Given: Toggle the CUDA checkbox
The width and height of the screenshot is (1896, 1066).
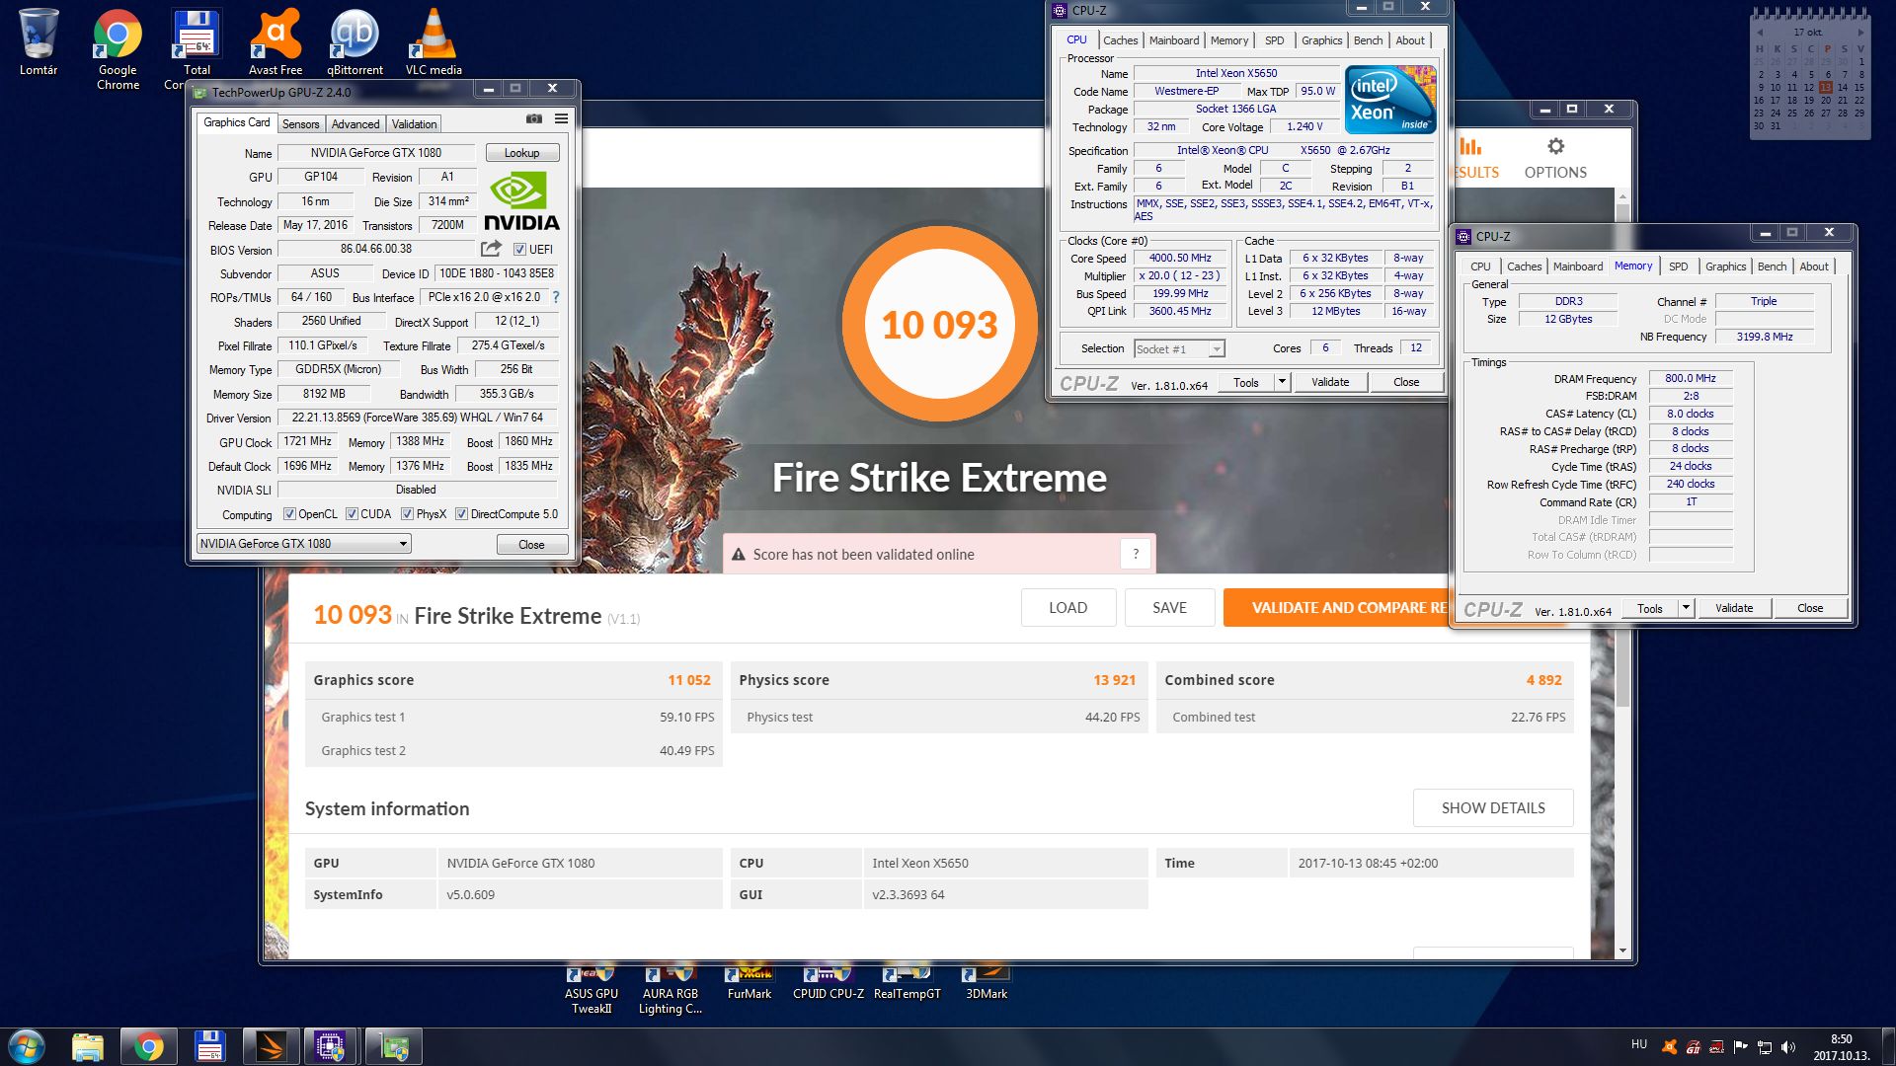Looking at the screenshot, I should (x=352, y=514).
